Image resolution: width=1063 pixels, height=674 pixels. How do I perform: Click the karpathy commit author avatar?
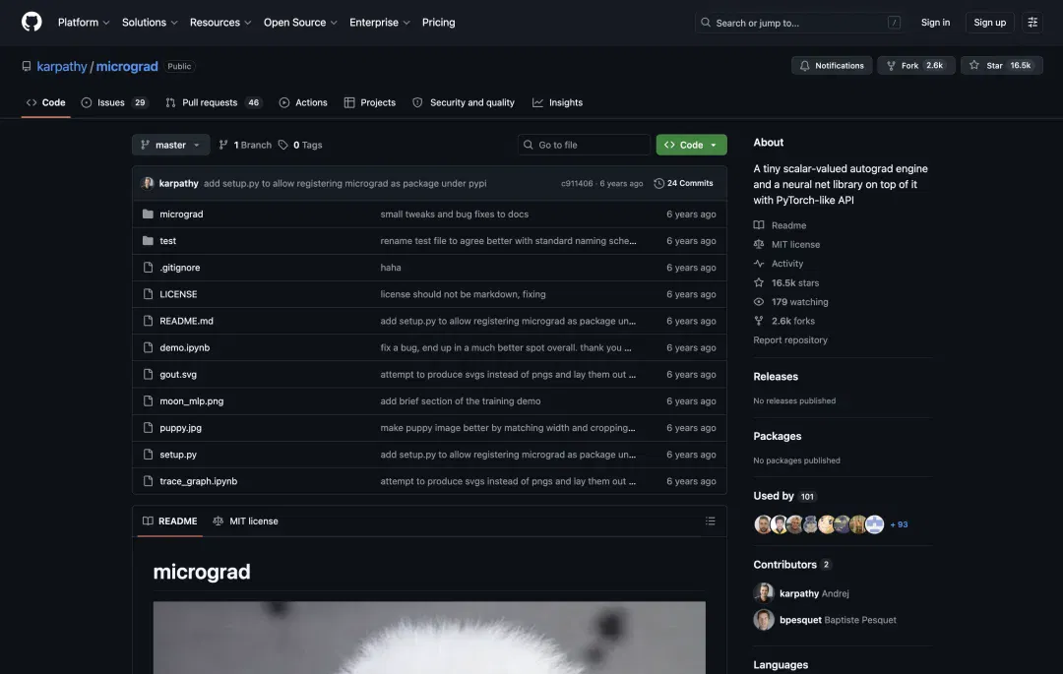tap(147, 184)
